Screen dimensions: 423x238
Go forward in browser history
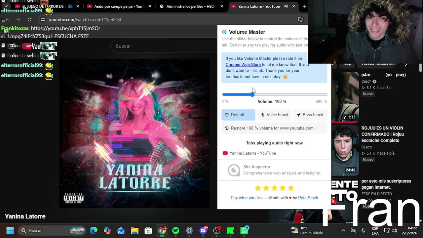[x=18, y=20]
